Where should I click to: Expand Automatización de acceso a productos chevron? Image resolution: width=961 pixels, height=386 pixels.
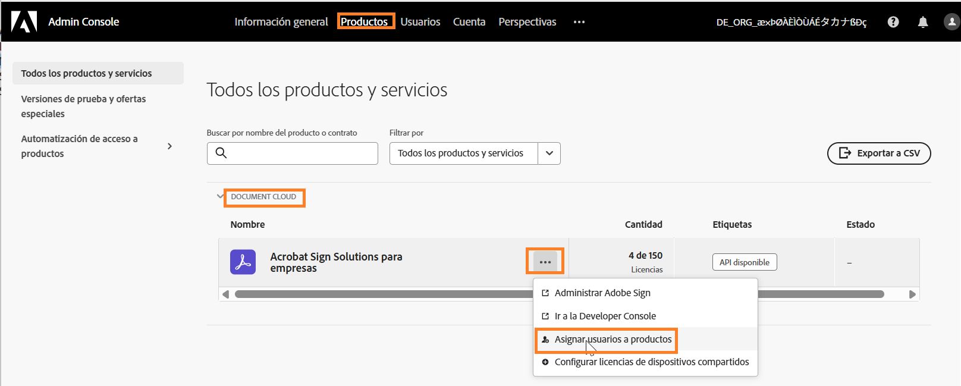169,146
